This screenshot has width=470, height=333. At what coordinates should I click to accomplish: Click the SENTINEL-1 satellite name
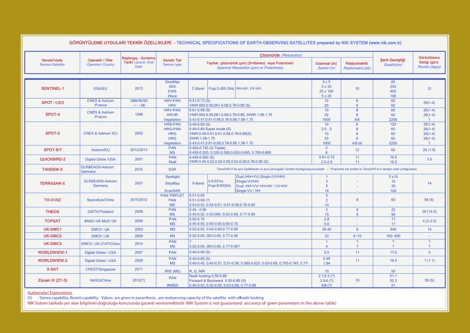[53, 89]
